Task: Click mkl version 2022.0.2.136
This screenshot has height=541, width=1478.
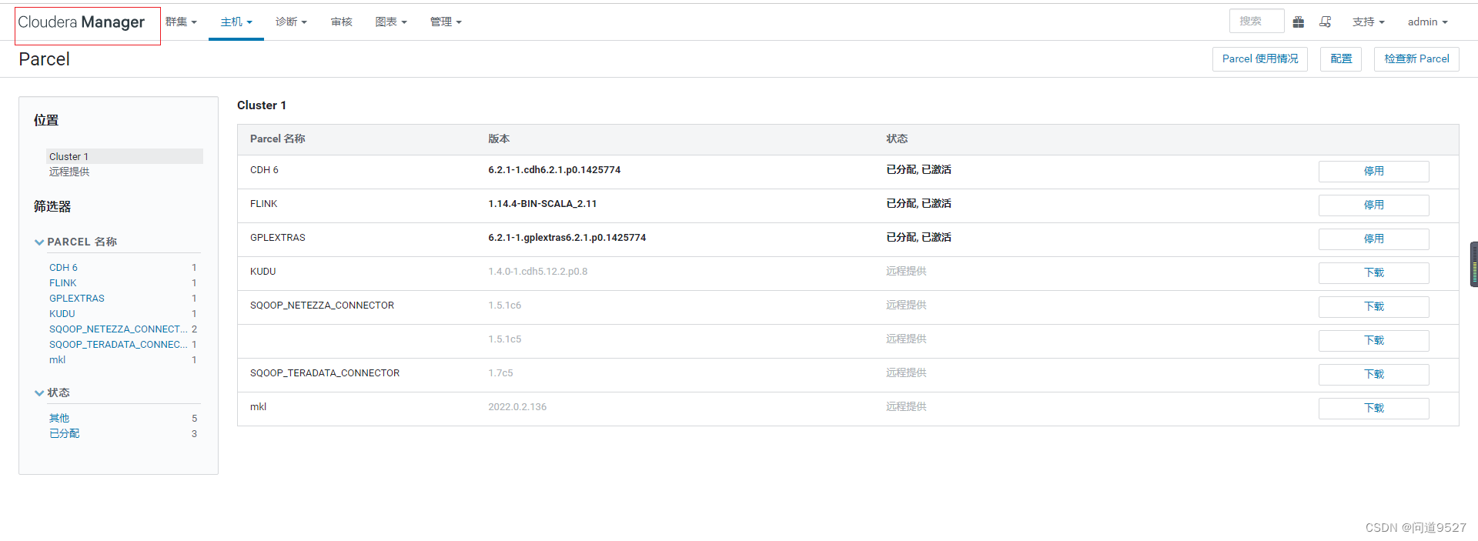Action: tap(517, 407)
